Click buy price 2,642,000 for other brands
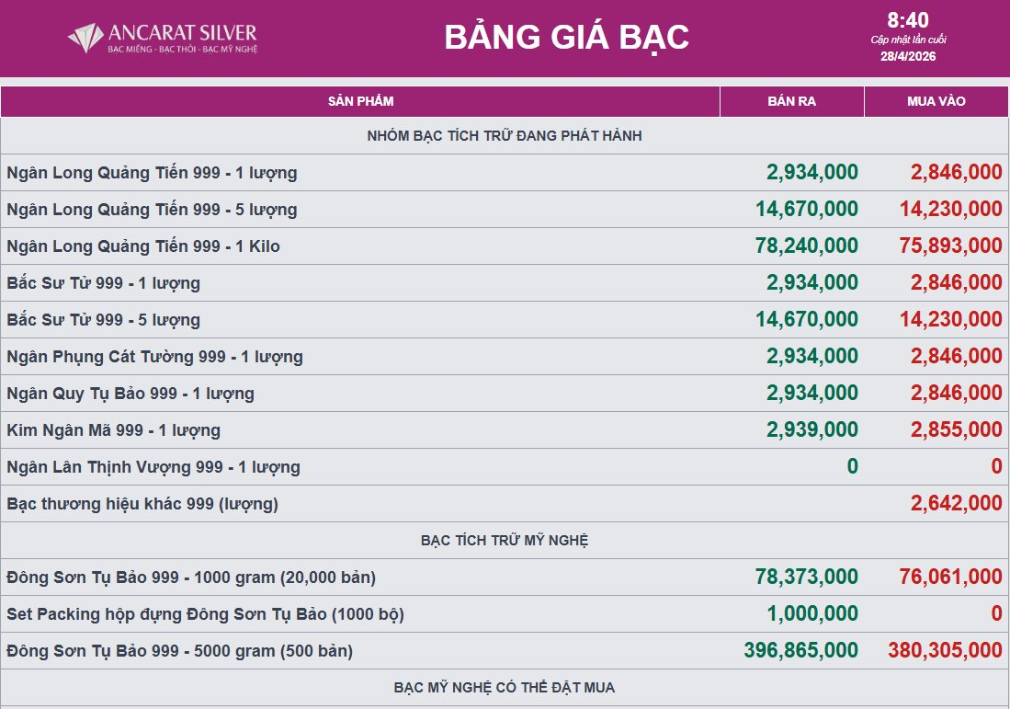The width and height of the screenshot is (1010, 709). tap(956, 503)
